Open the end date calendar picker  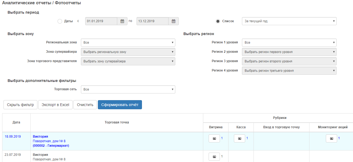click(173, 21)
